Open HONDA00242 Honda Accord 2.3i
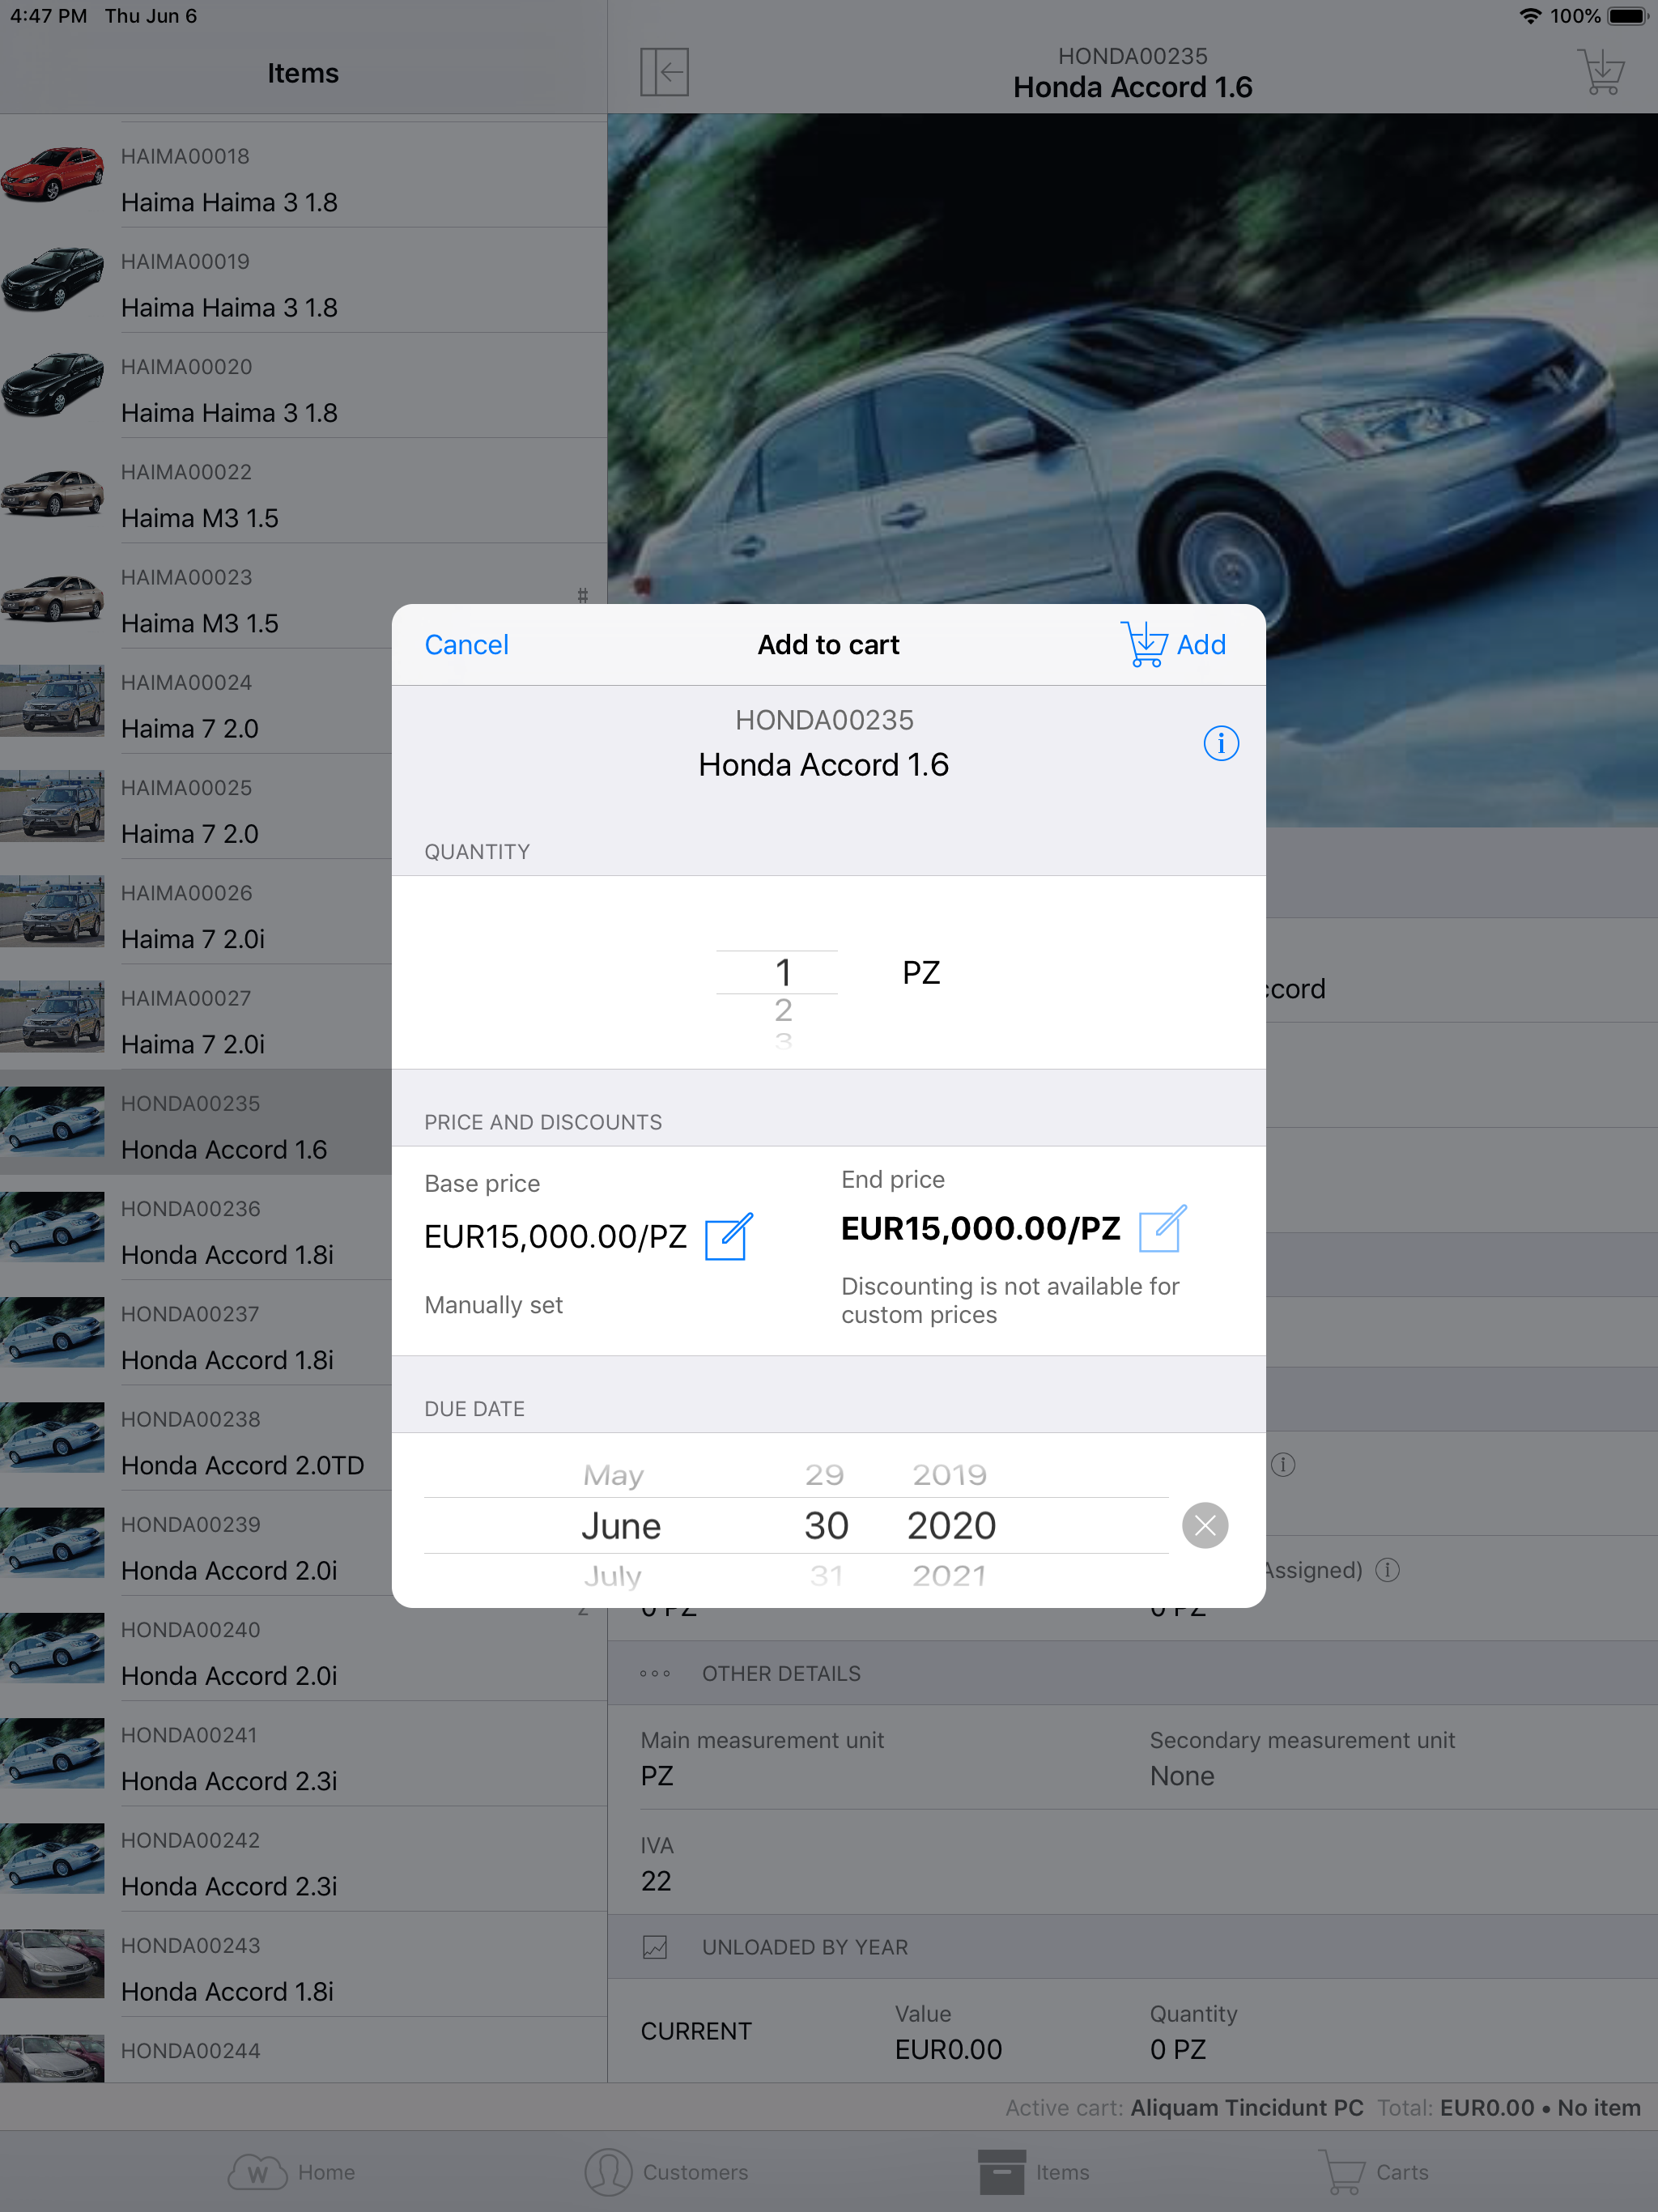The width and height of the screenshot is (1658, 2212). 303,1859
